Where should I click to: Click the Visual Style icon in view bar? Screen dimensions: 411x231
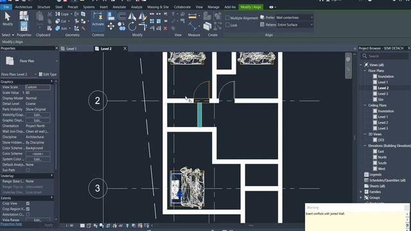pos(89,225)
